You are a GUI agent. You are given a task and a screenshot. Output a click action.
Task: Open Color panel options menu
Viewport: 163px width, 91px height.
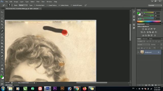click(x=162, y=10)
